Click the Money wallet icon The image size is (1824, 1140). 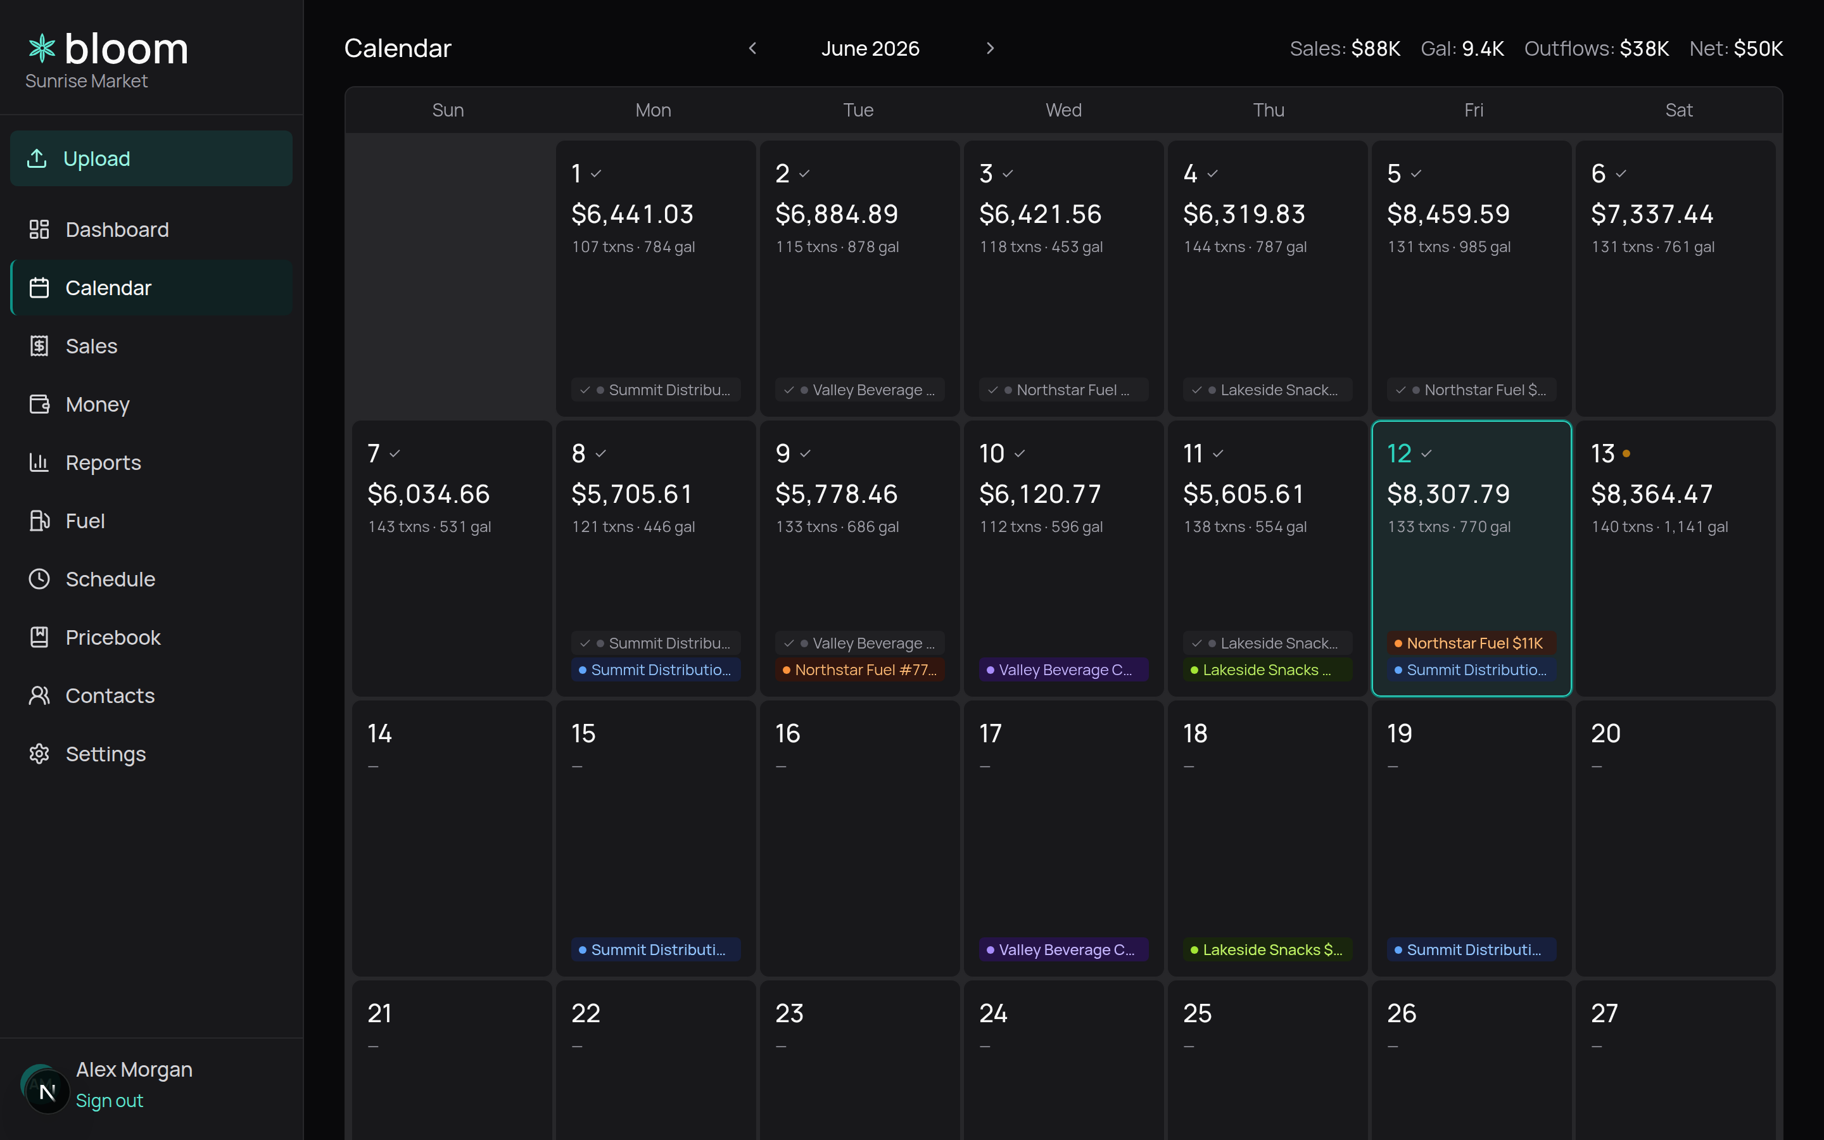(39, 404)
